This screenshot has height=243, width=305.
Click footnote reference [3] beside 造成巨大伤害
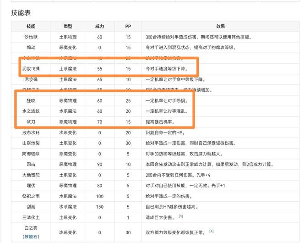[x=181, y=216]
